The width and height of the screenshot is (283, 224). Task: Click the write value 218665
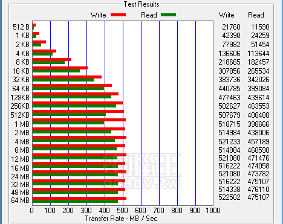pos(230,62)
